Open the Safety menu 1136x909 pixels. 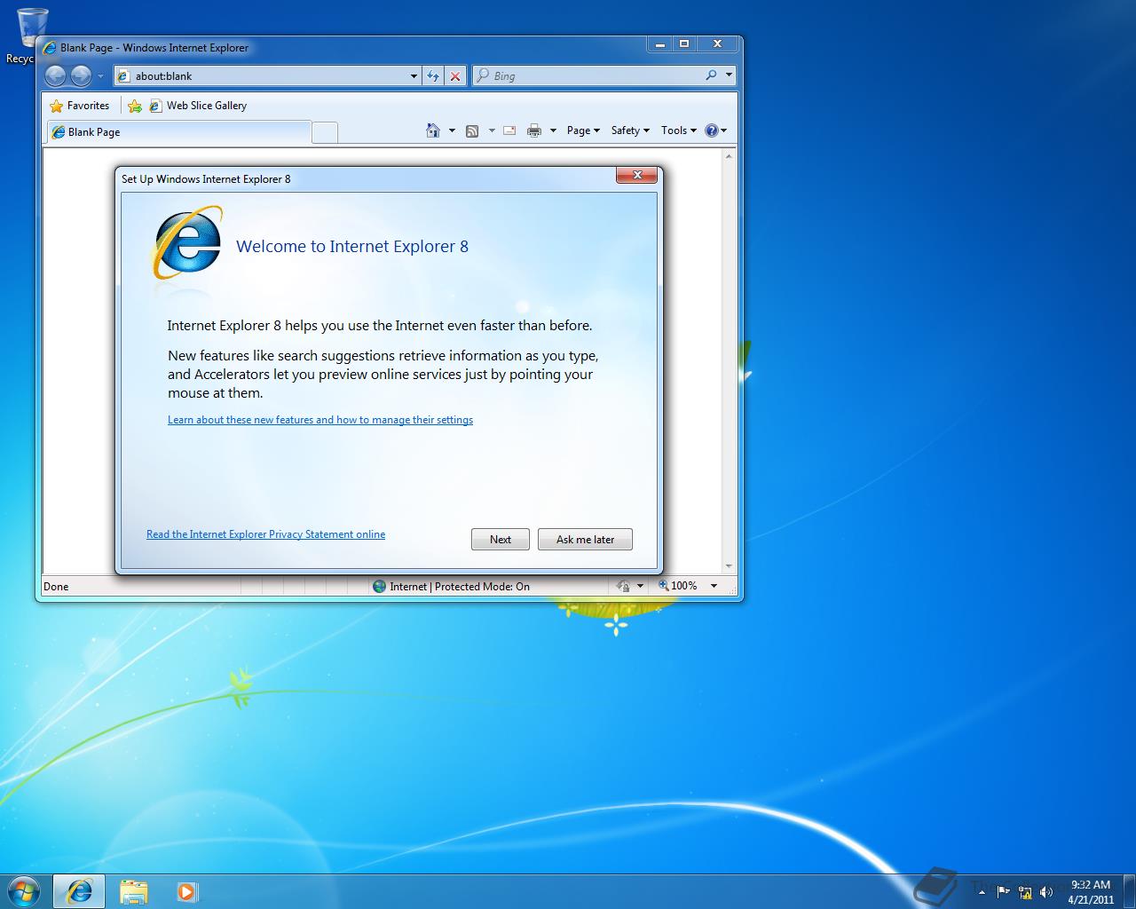click(630, 130)
